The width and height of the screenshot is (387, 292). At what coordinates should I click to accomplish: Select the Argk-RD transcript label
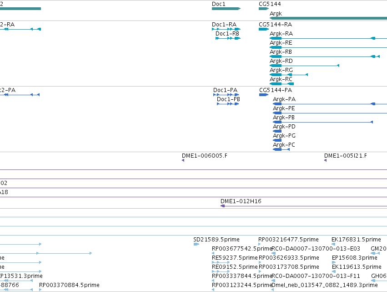(281, 61)
